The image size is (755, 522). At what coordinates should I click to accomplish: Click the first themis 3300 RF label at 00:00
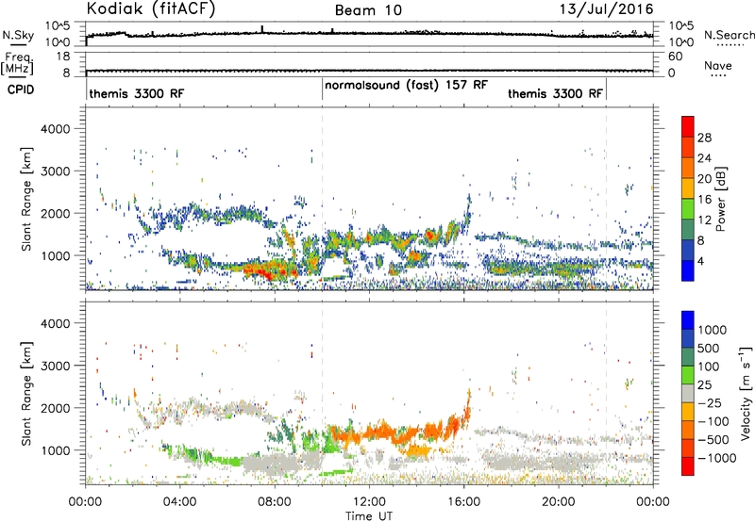click(137, 93)
